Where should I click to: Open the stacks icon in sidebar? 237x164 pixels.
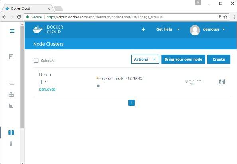pos(11,83)
